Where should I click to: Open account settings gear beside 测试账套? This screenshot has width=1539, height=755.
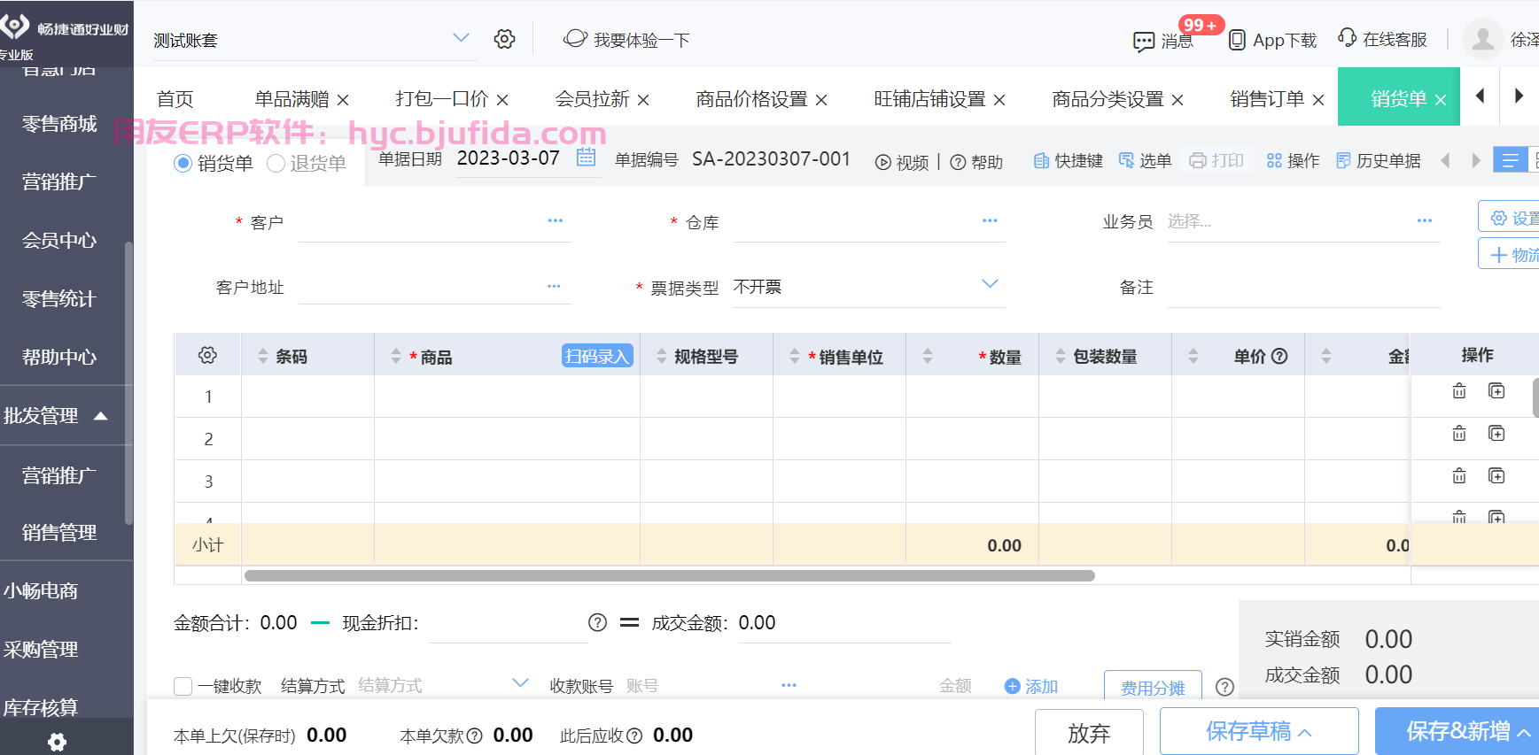(504, 39)
